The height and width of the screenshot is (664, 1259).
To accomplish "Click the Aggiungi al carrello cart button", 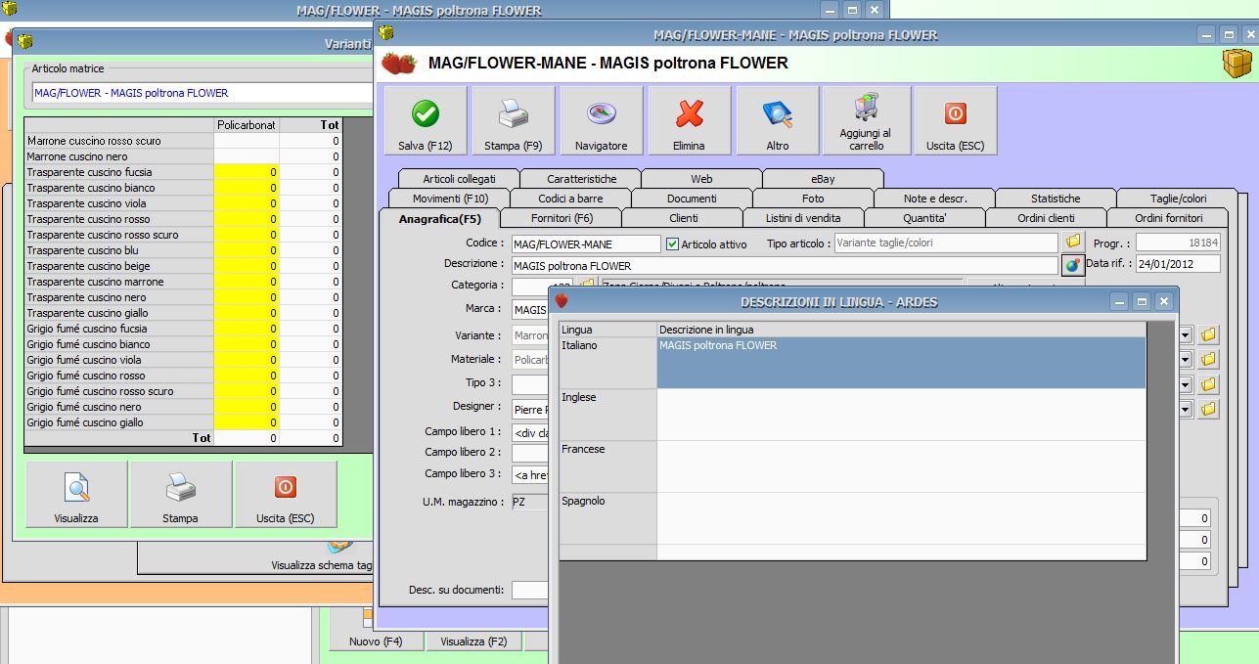I will pos(866,121).
